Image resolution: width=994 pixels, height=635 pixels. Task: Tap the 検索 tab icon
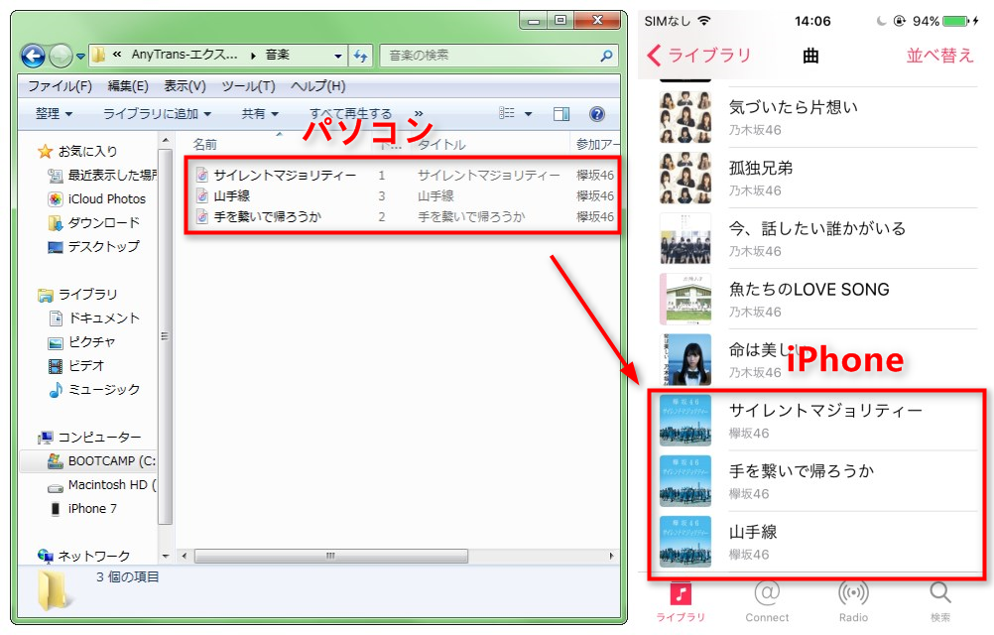[x=940, y=593]
